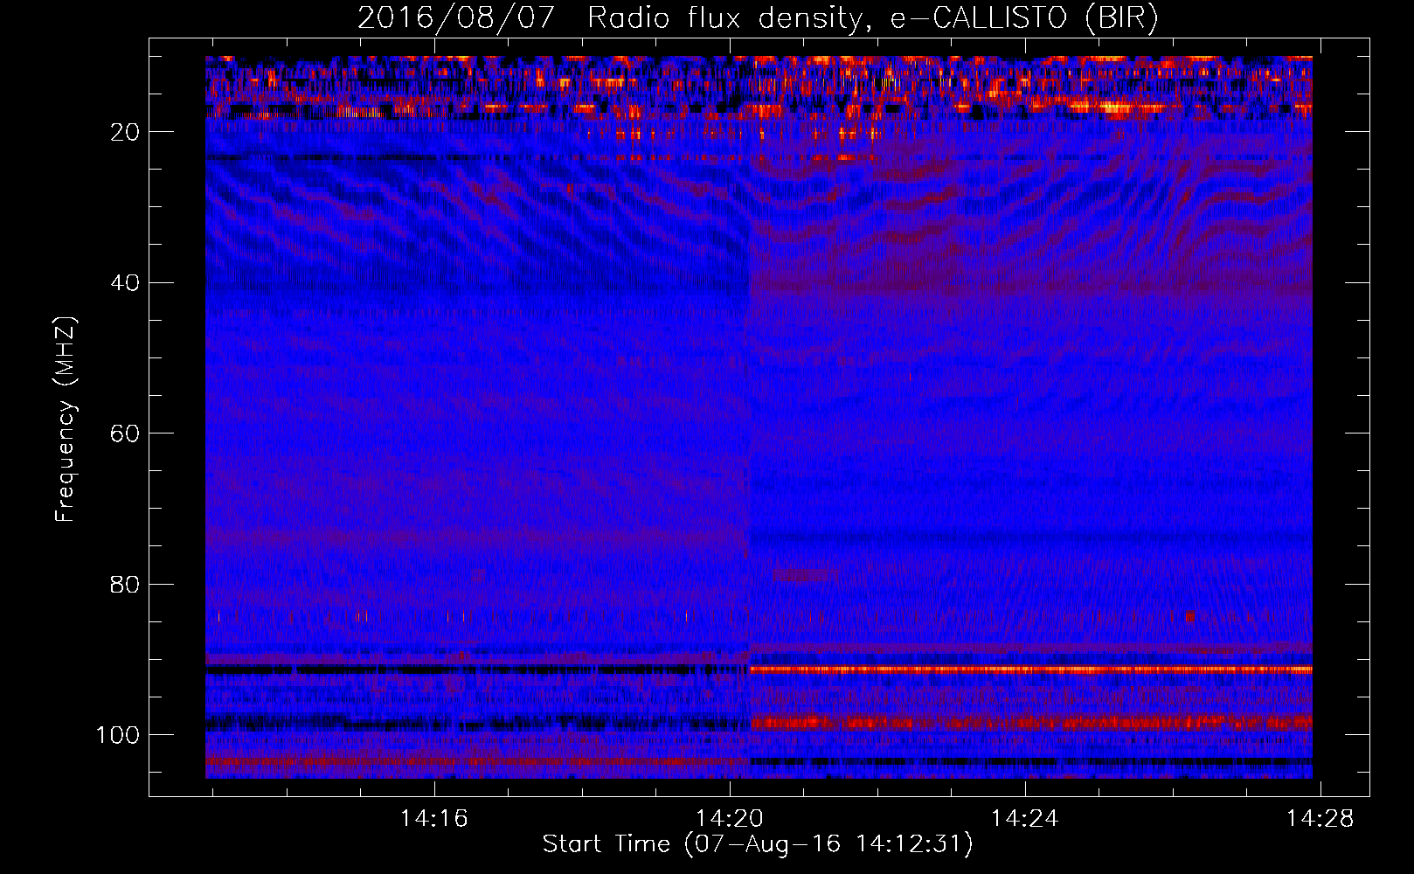Screen dimensions: 1414x874
Task: Click the frequency tick label 80
Action: (126, 584)
